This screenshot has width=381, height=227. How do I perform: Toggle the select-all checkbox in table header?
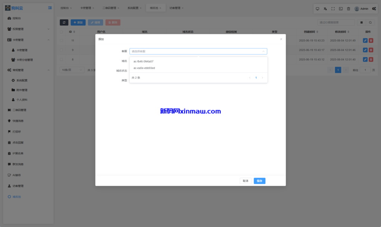(61, 32)
